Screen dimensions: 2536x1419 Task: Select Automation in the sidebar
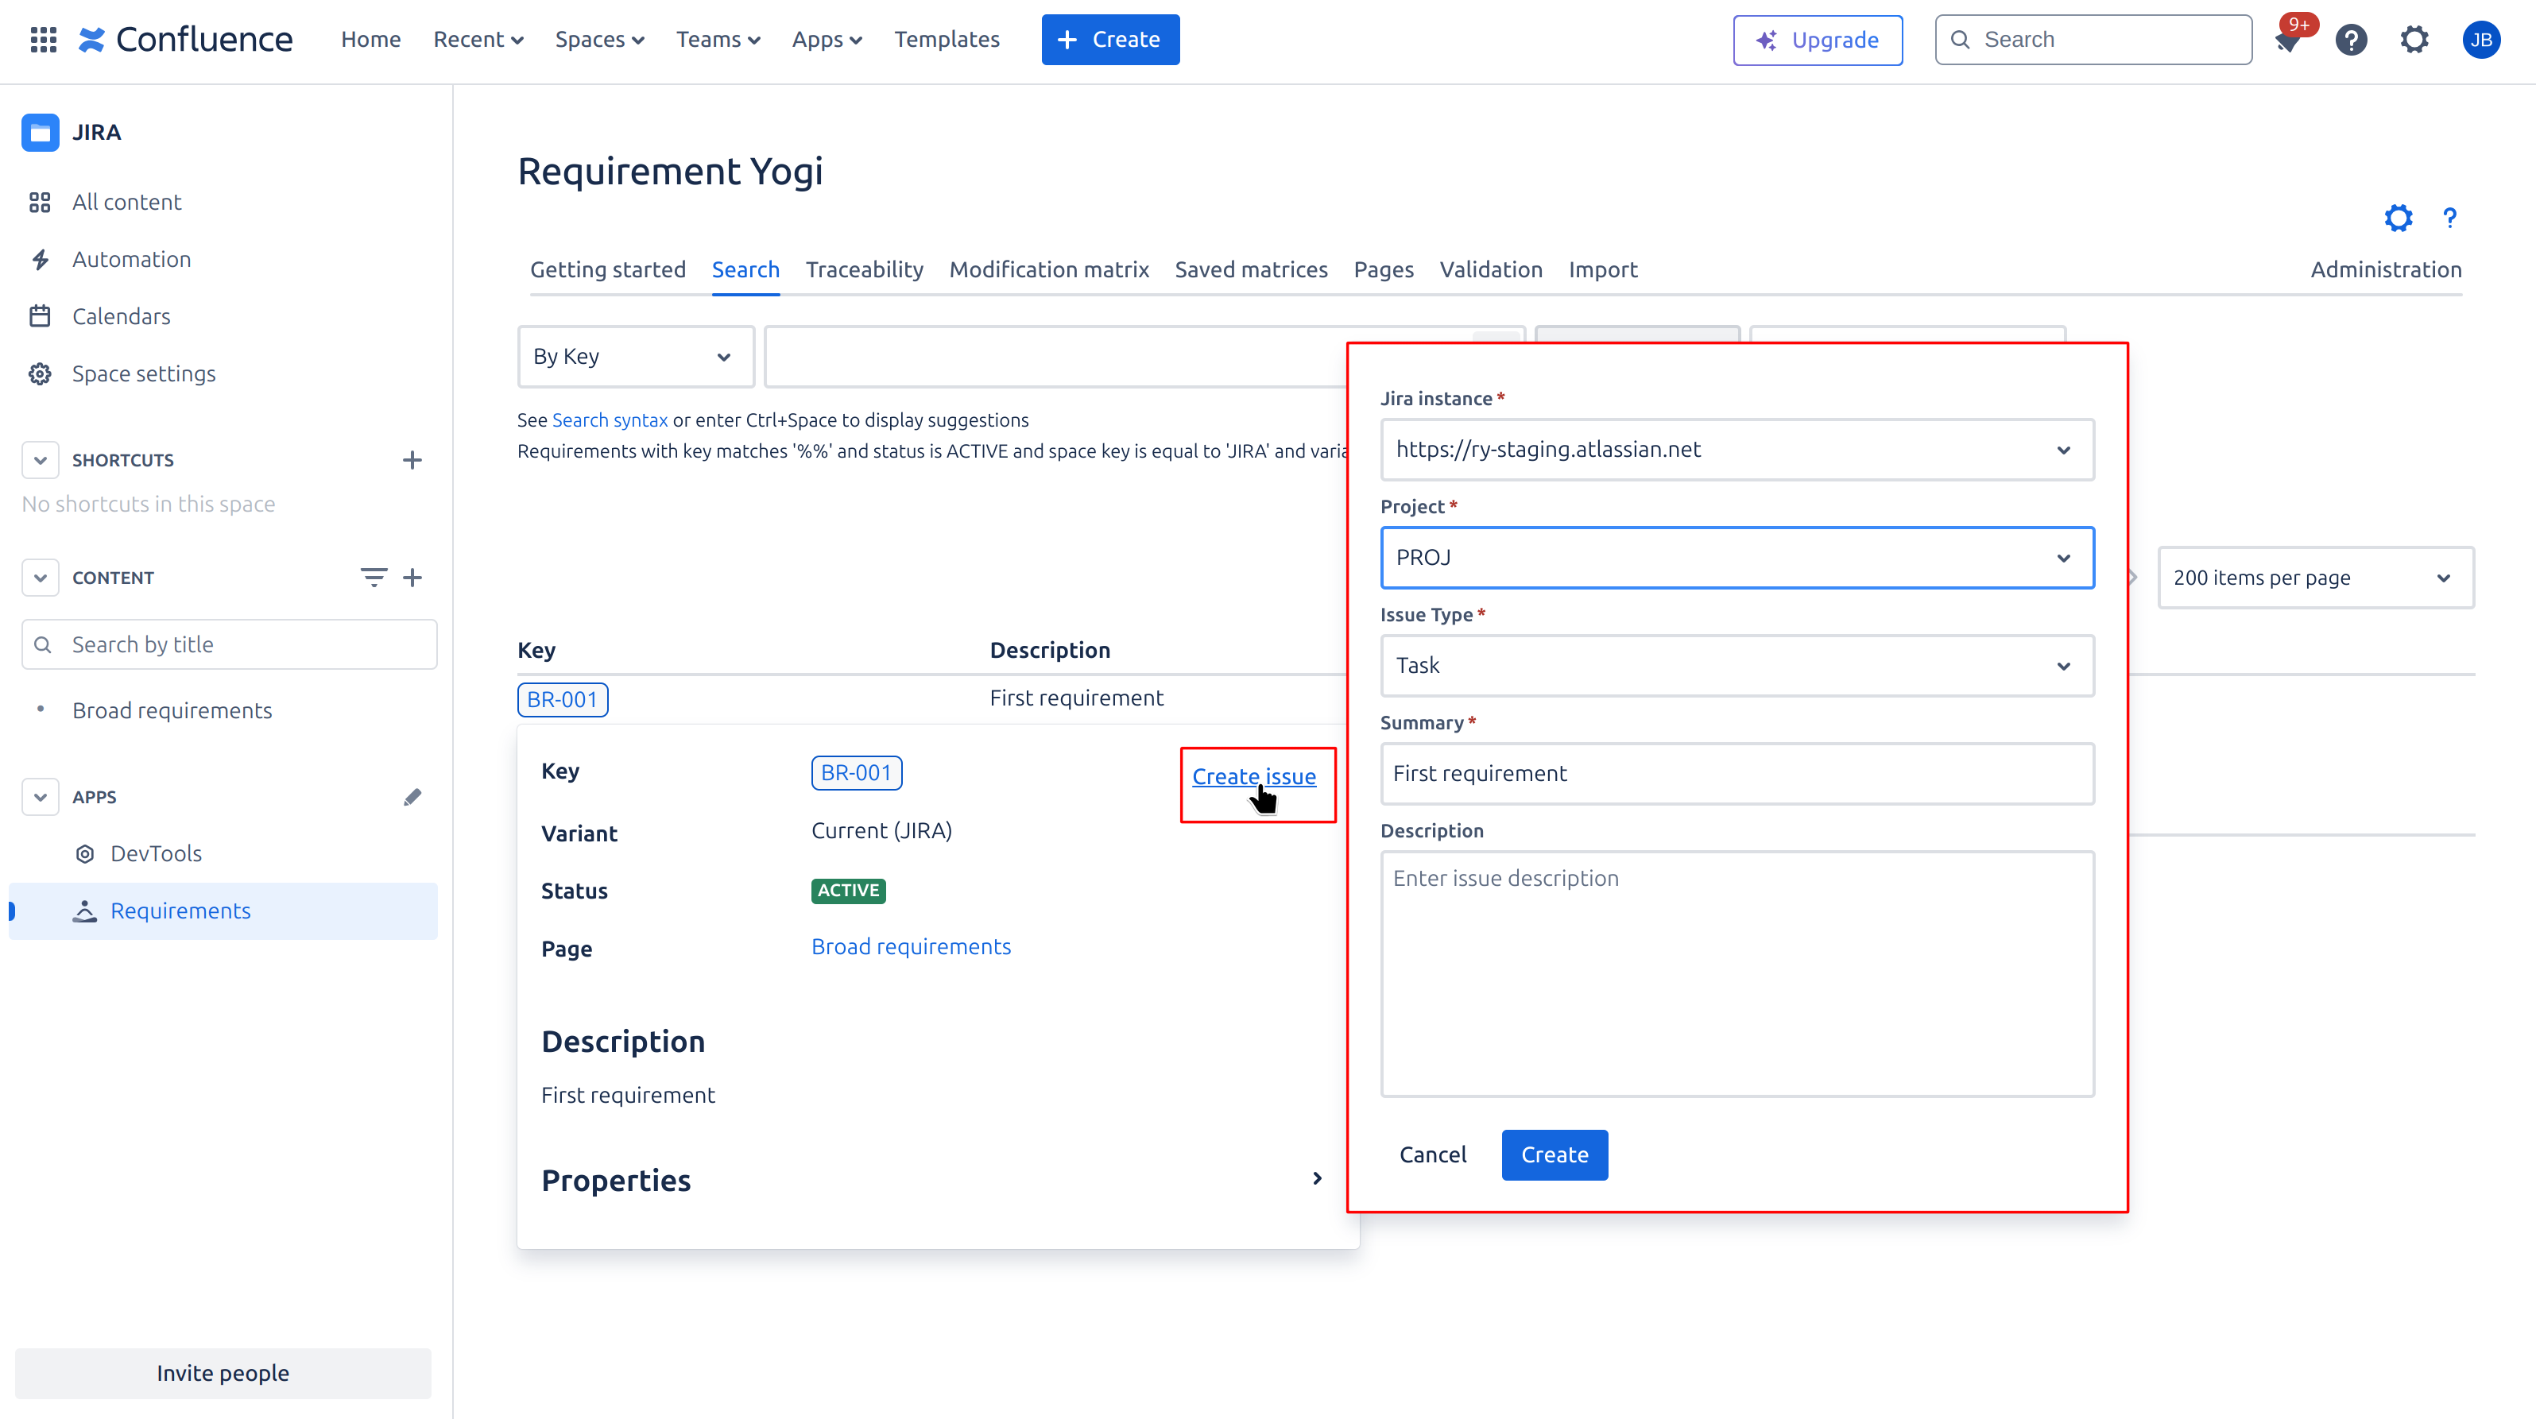(132, 259)
